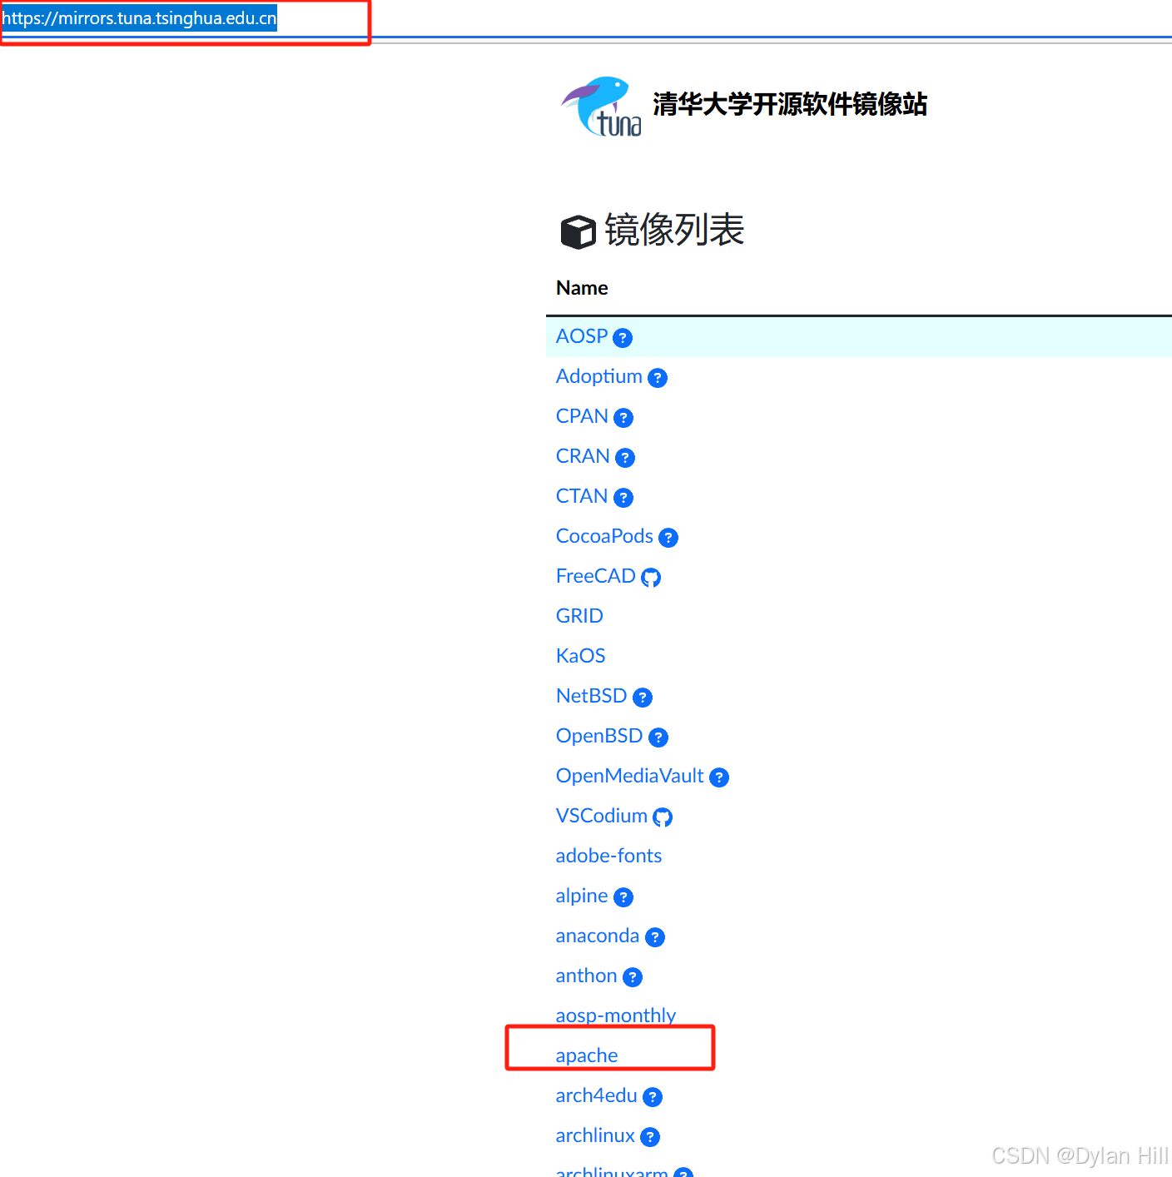Open the help icon beside NetBSD
The height and width of the screenshot is (1177, 1172).
(643, 698)
